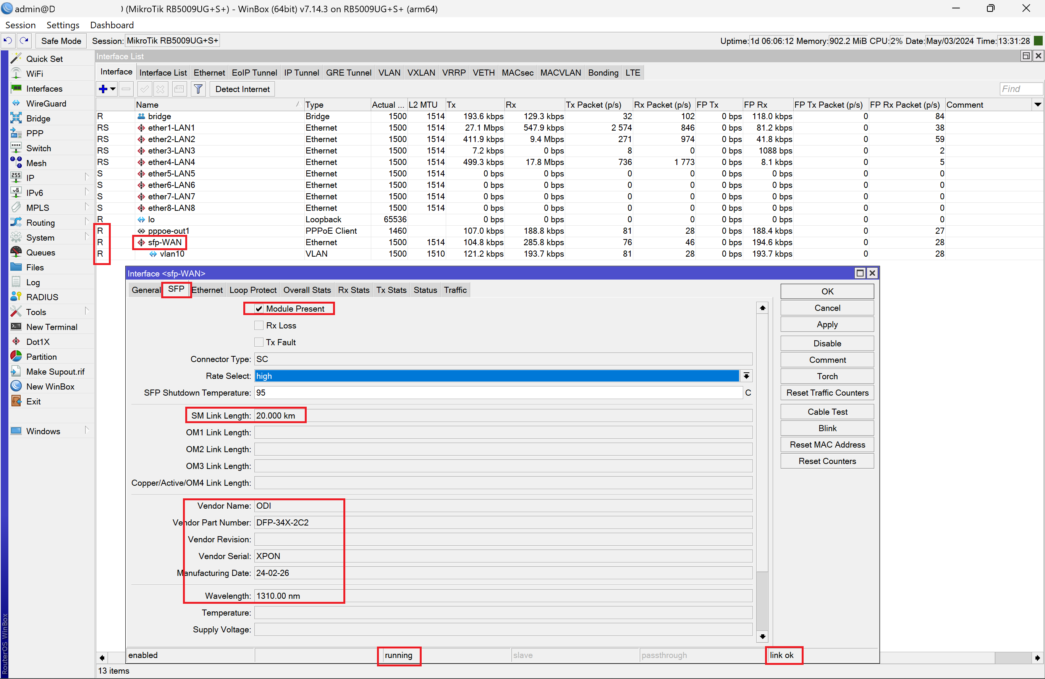Click Reset Traffic Counters button
1045x679 pixels.
(x=827, y=393)
